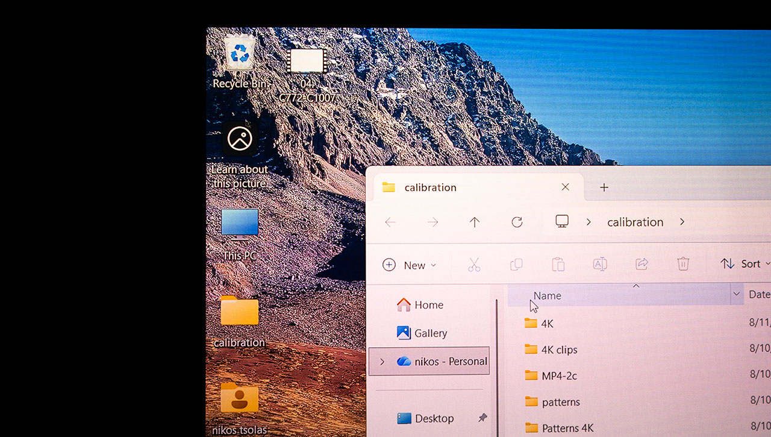The image size is (771, 437).
Task: Open the New item dropdown
Action: (x=410, y=265)
